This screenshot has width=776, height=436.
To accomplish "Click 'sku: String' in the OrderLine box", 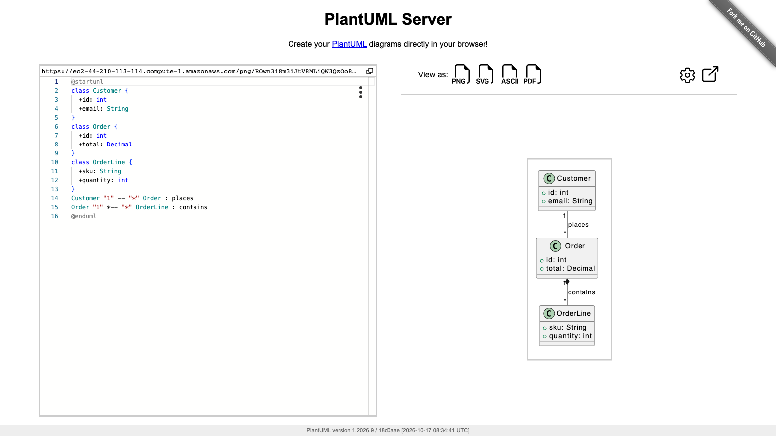I will [x=568, y=328].
